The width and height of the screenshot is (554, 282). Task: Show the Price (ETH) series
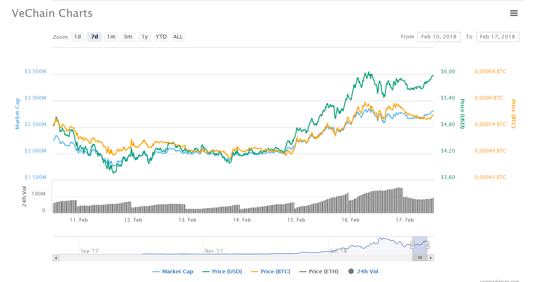click(319, 271)
